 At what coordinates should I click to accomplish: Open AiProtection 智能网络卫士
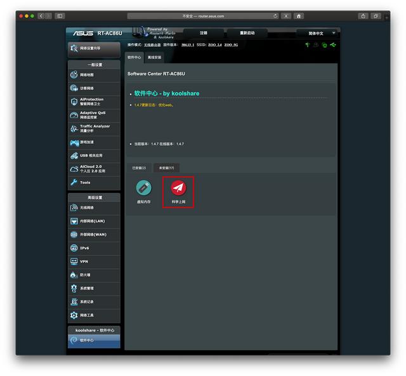click(x=95, y=102)
